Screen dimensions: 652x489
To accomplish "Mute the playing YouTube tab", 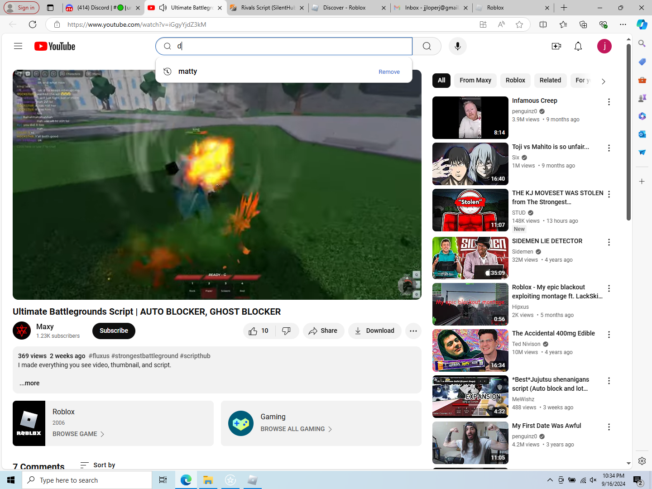I will point(163,8).
